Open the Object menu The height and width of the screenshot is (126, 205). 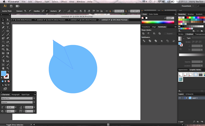[38, 2]
